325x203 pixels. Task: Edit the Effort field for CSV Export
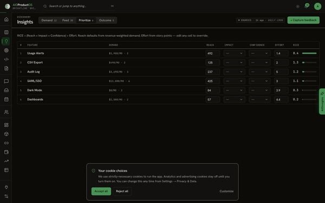281,63
